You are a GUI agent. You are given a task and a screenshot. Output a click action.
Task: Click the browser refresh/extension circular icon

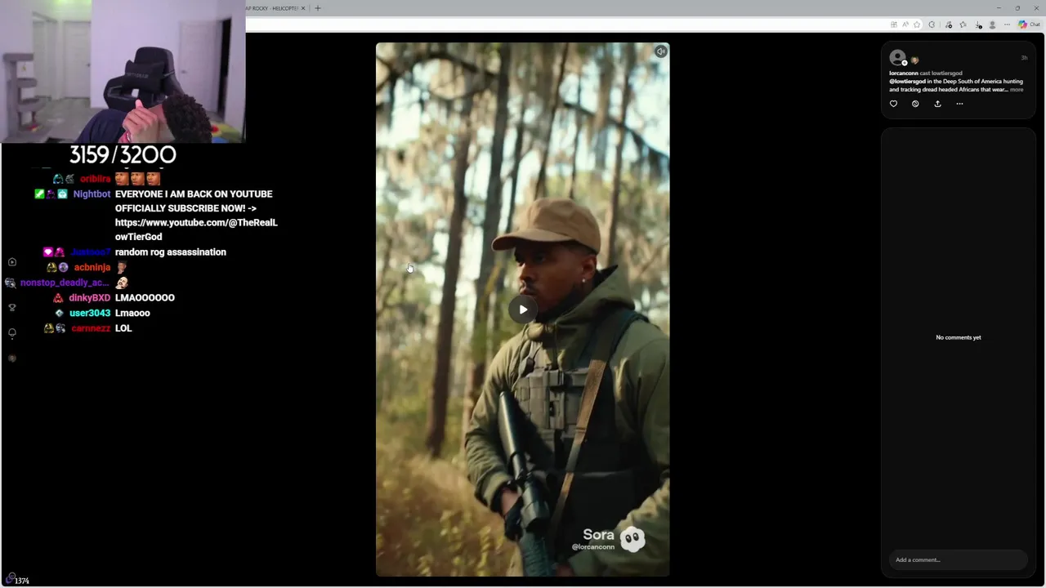(x=932, y=24)
